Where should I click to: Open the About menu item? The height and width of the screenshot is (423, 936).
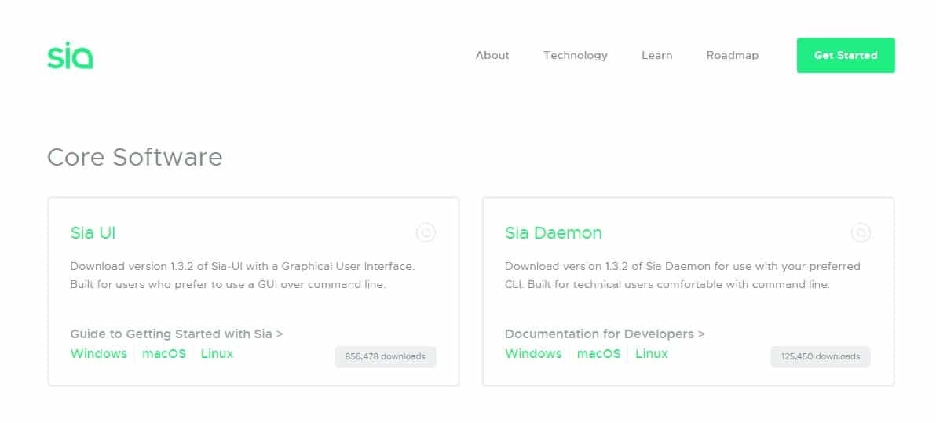pos(492,55)
